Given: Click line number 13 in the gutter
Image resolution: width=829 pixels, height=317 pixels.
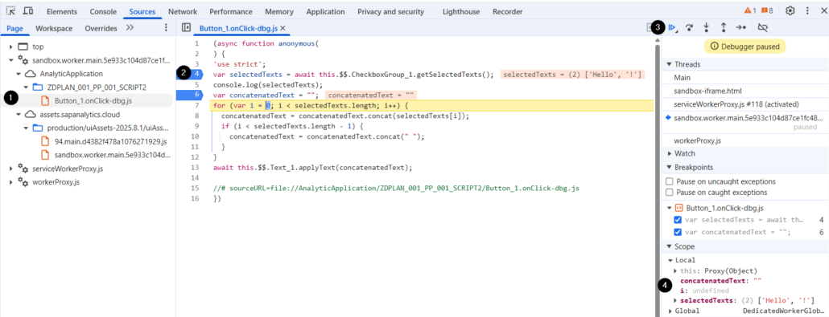Looking at the screenshot, I should (x=195, y=168).
